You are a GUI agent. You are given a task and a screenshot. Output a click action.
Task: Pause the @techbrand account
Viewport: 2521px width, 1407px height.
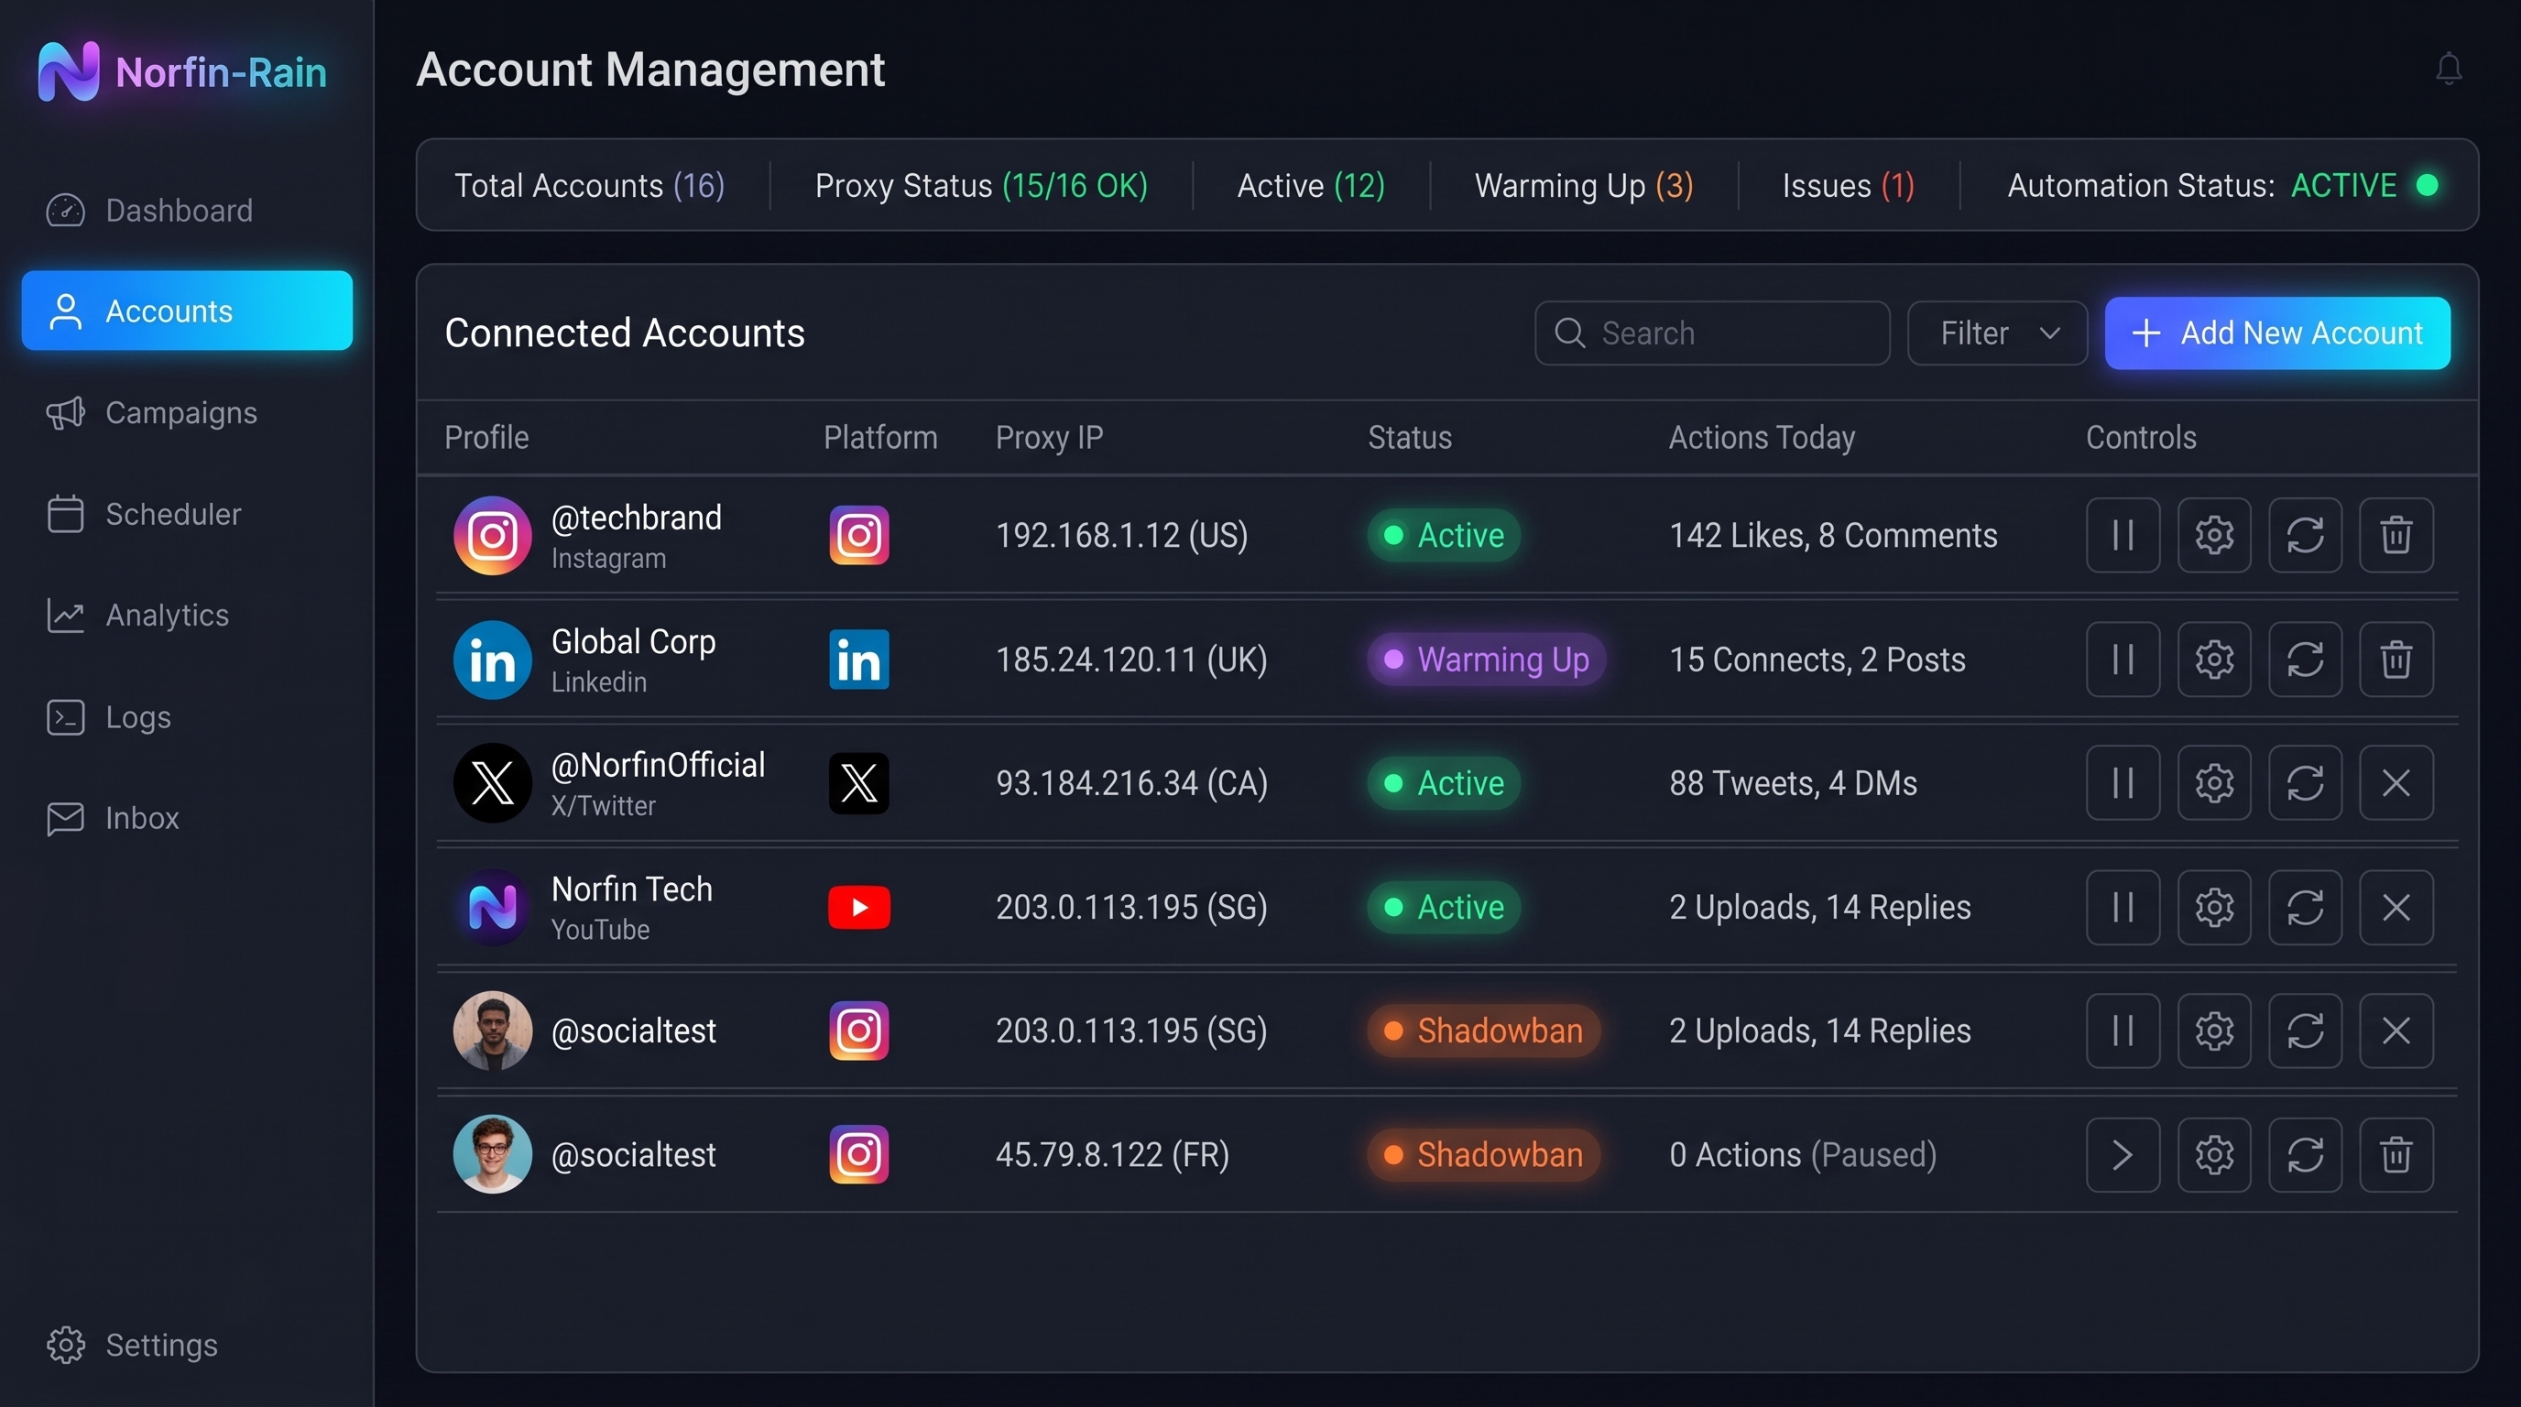pyautogui.click(x=2123, y=535)
